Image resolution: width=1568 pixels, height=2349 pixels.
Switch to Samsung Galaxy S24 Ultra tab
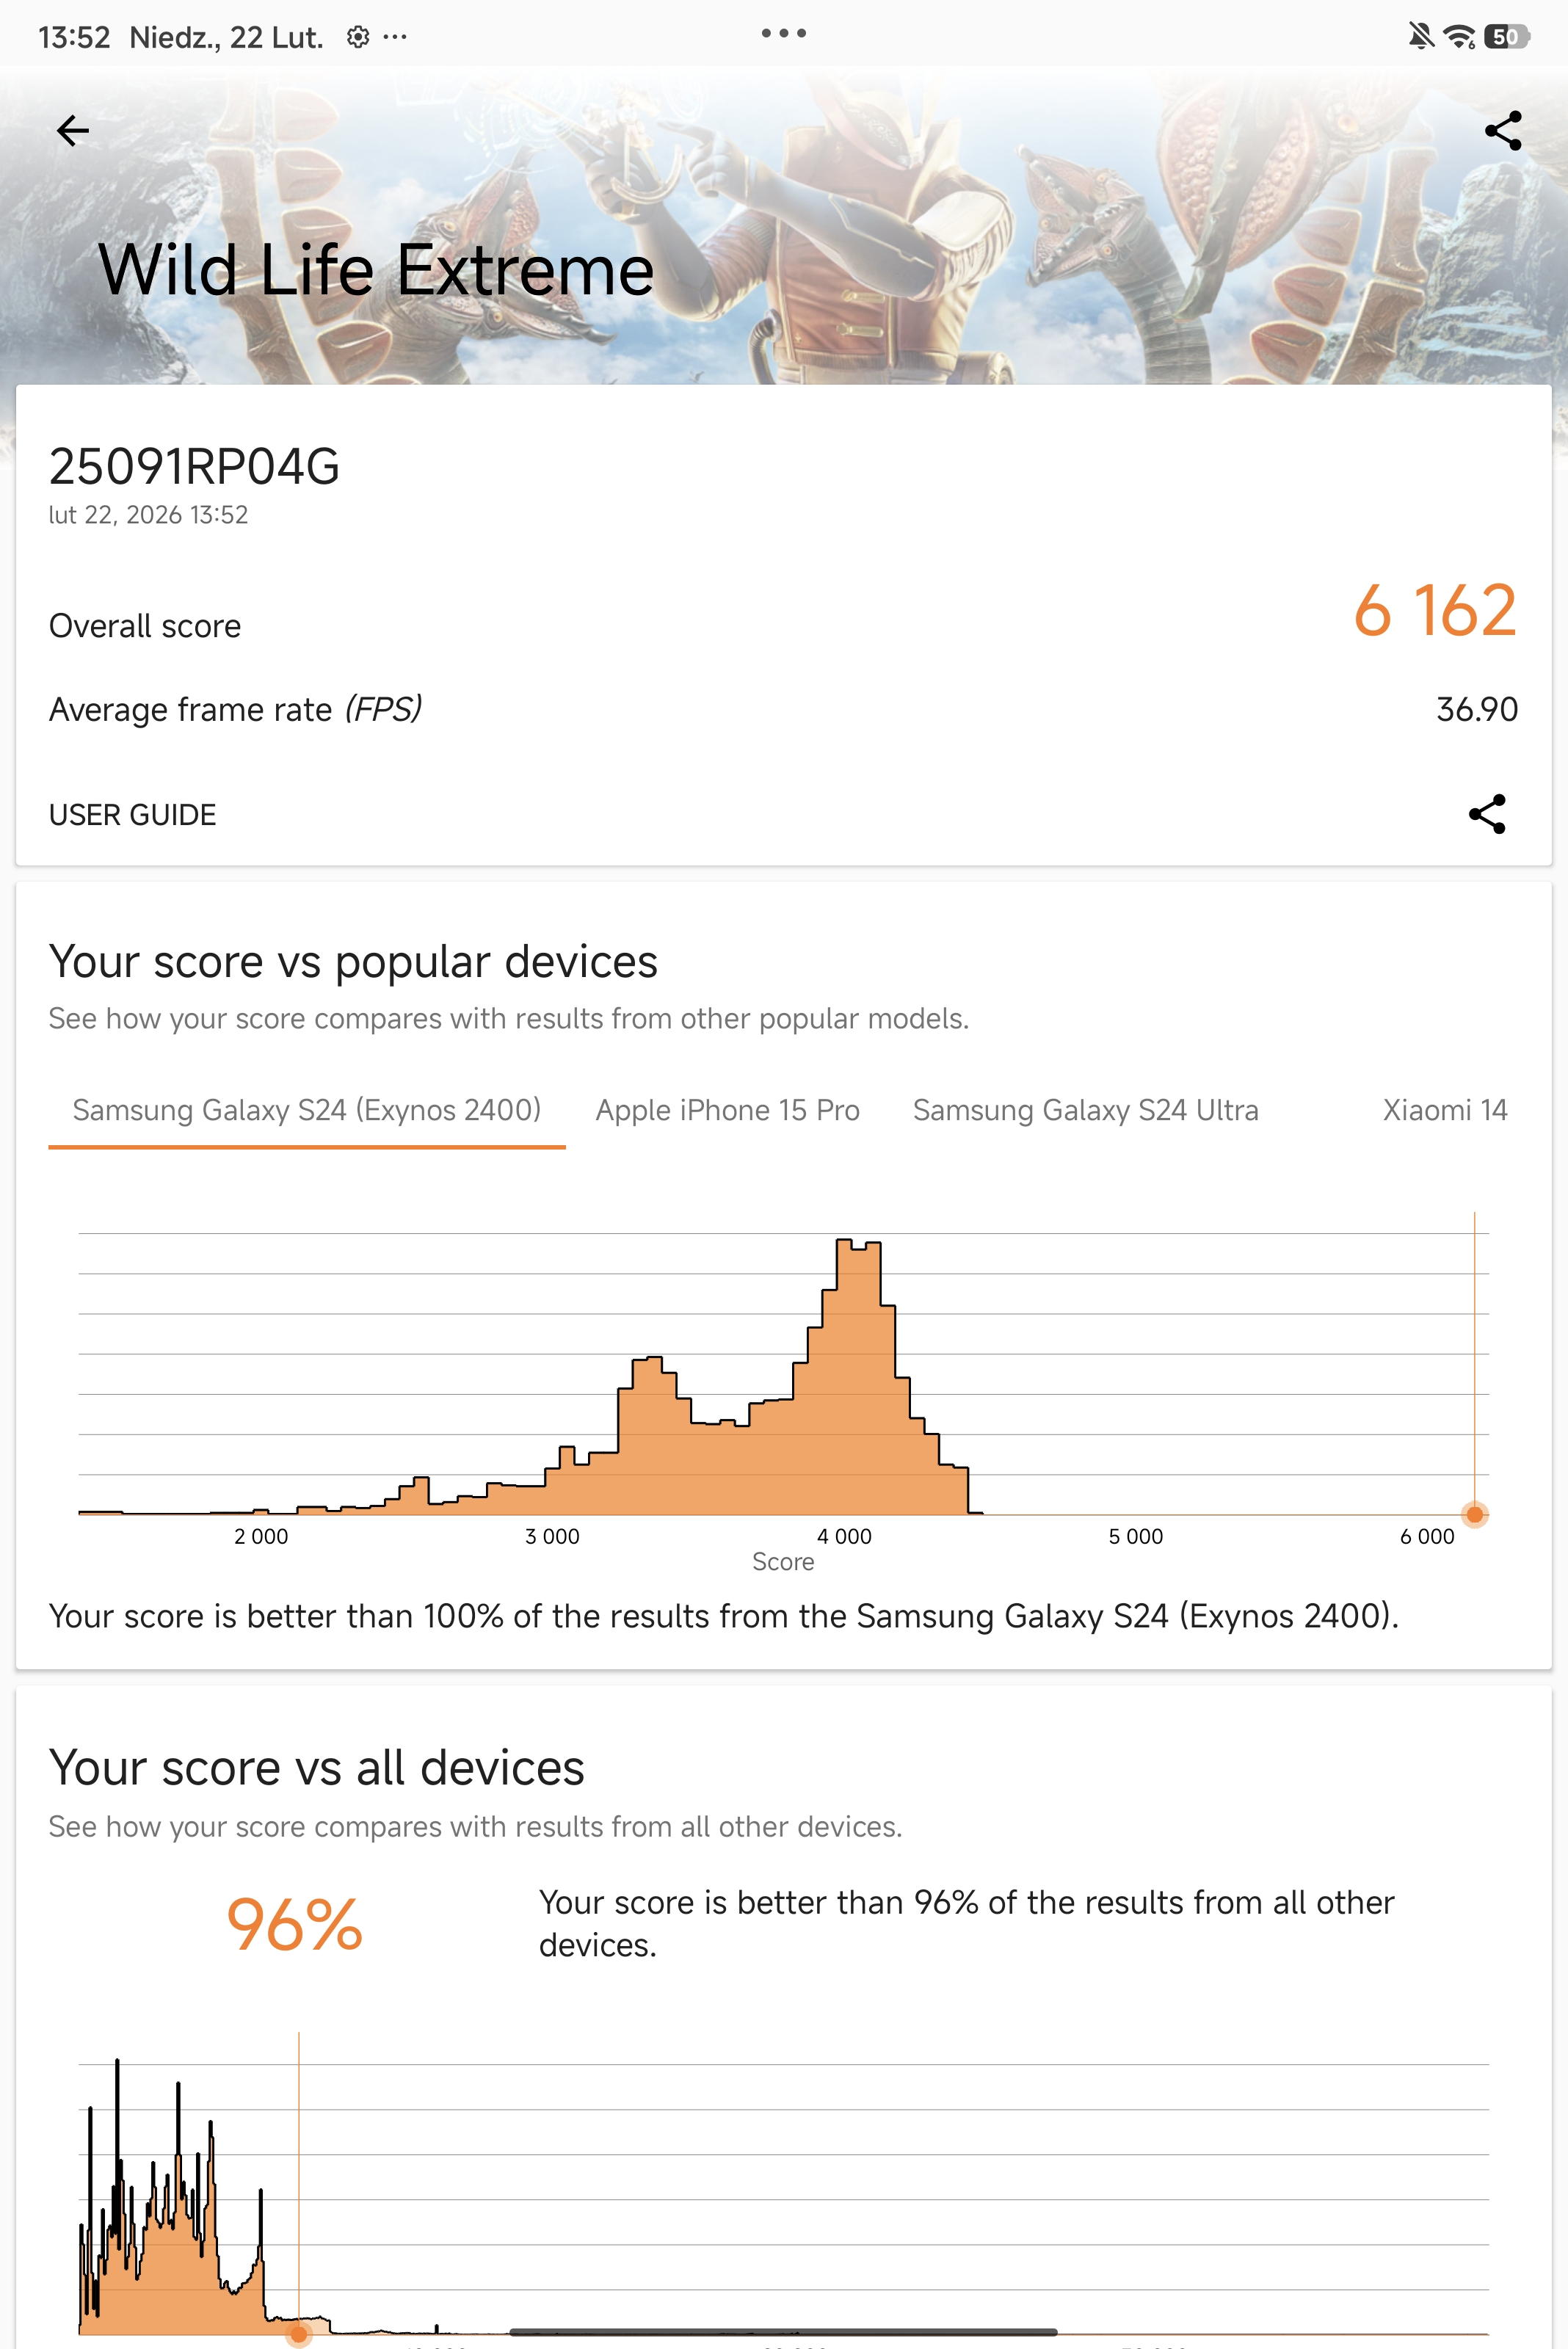point(1085,1110)
